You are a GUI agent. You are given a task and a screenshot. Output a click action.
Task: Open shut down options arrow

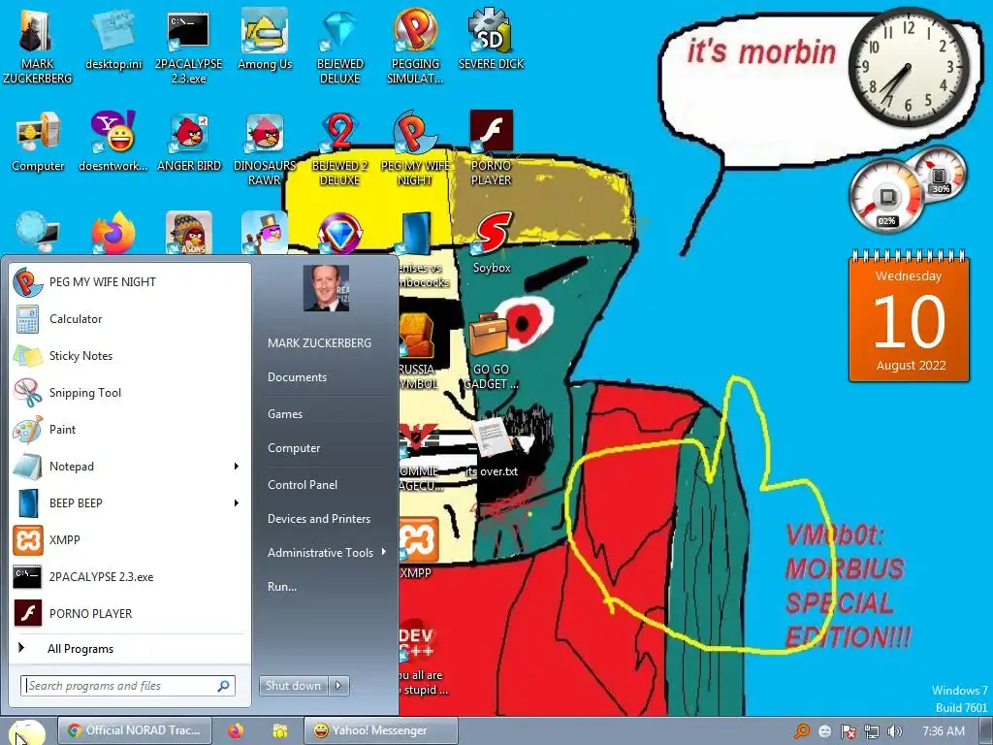click(338, 686)
